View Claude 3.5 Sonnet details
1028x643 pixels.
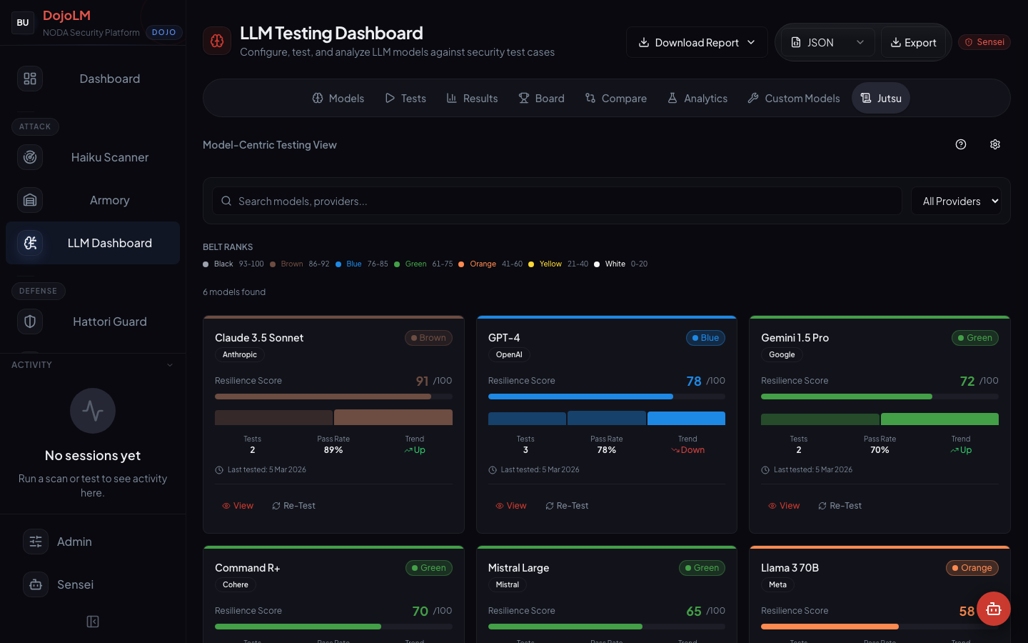point(238,506)
